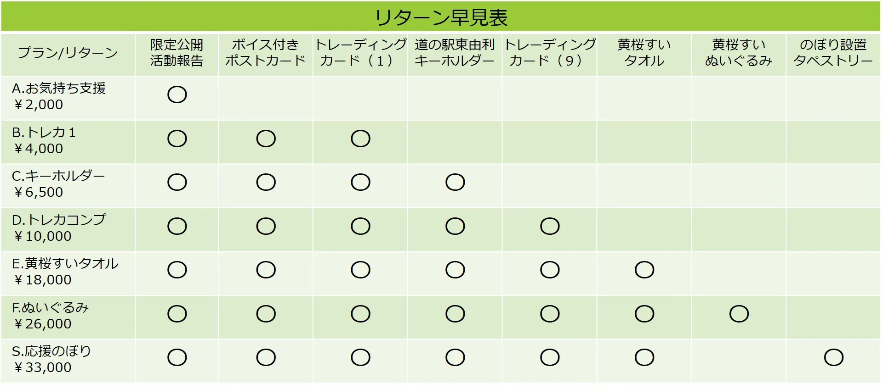883x389 pixels.
Task: Select the 限定公開活動報告 column header
Action: point(177,53)
